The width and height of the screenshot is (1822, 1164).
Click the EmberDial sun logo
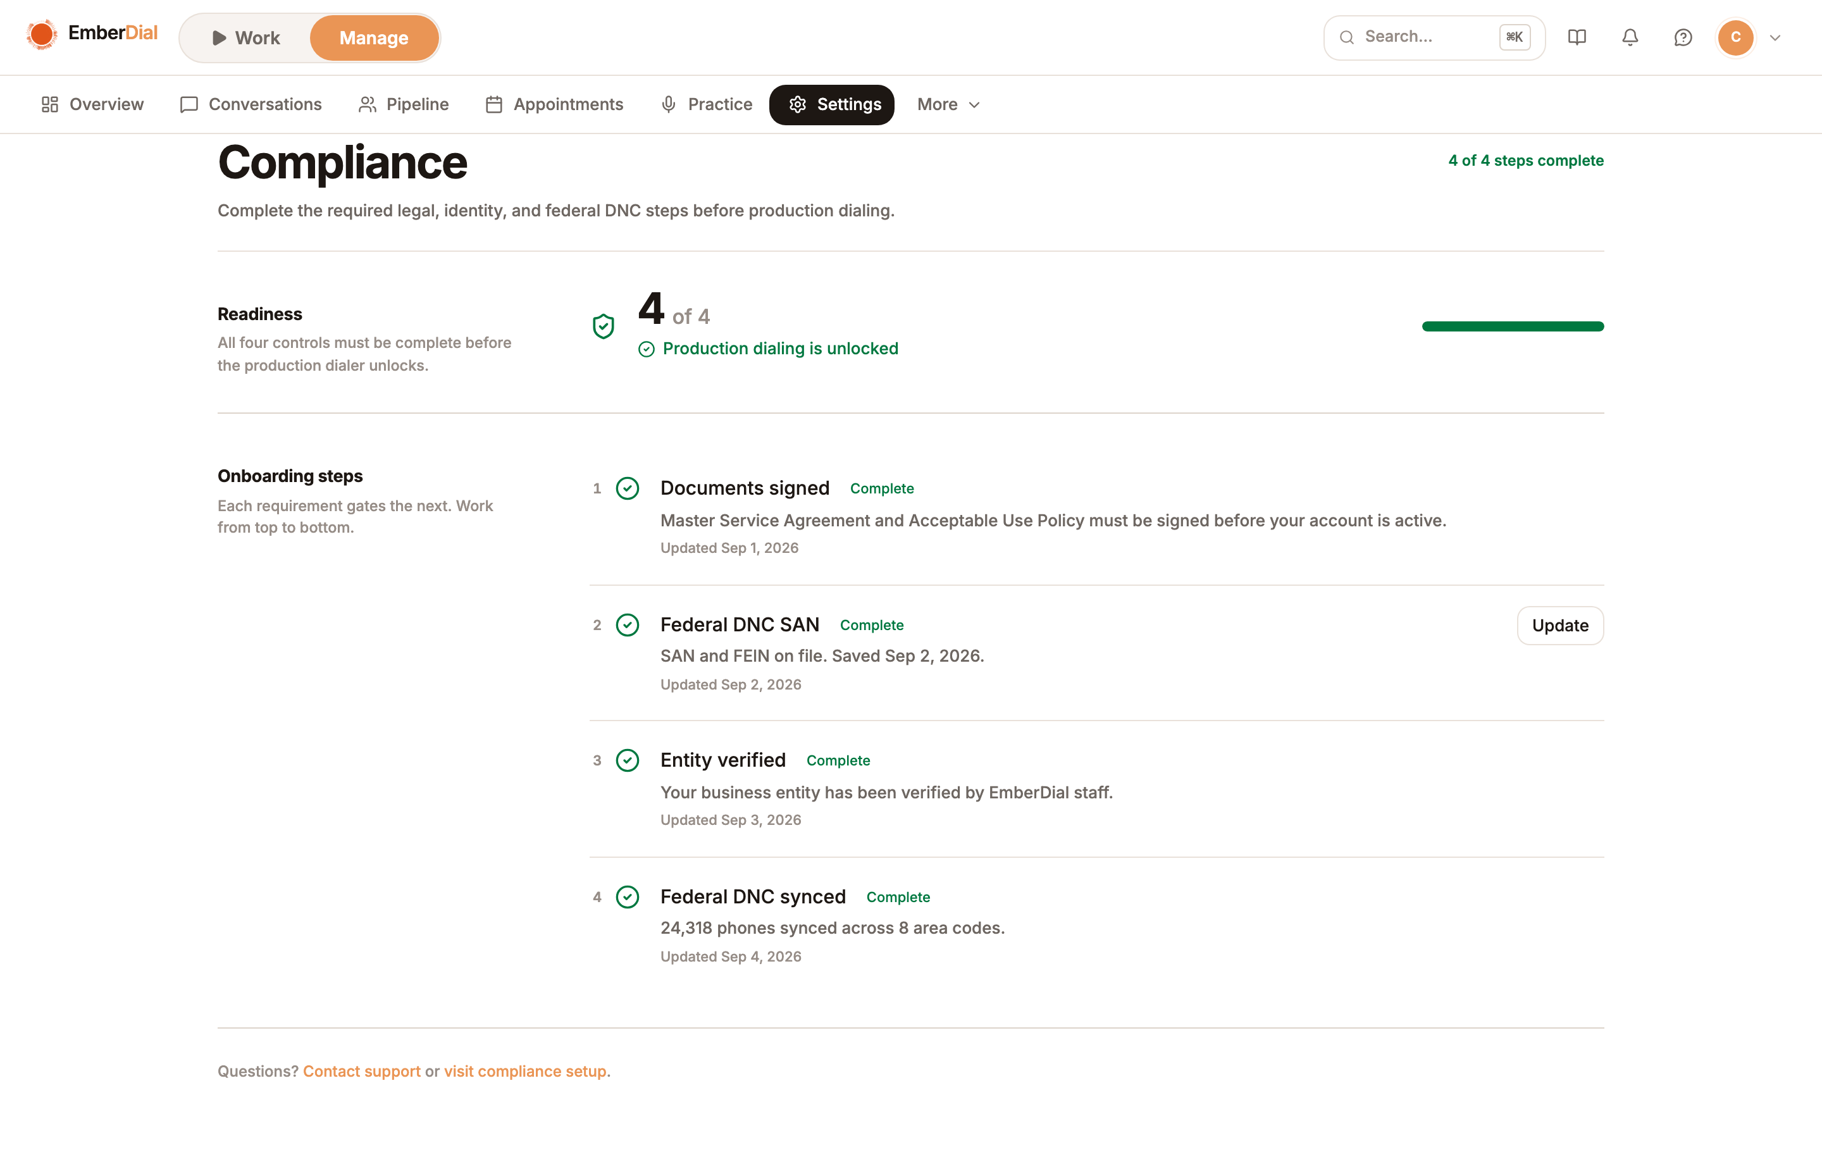pos(42,35)
